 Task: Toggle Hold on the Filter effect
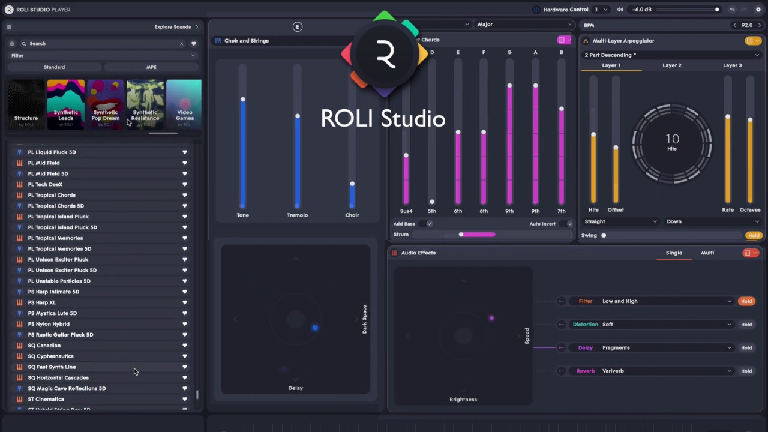pos(746,301)
